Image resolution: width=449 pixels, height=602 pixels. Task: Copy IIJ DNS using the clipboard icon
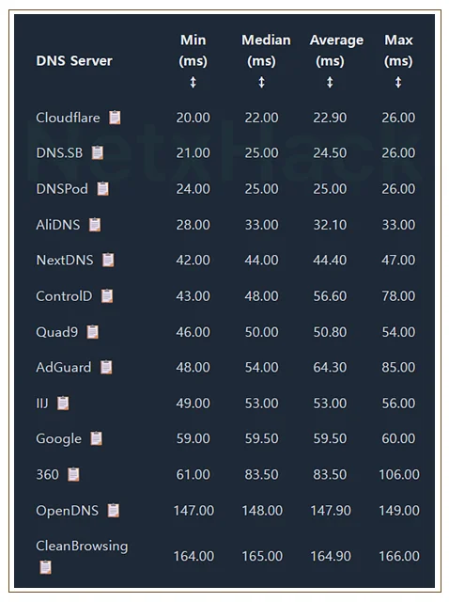(63, 404)
